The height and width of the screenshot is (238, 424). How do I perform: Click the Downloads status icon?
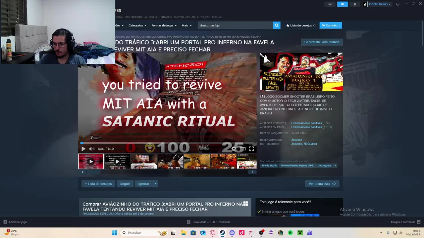(188, 222)
